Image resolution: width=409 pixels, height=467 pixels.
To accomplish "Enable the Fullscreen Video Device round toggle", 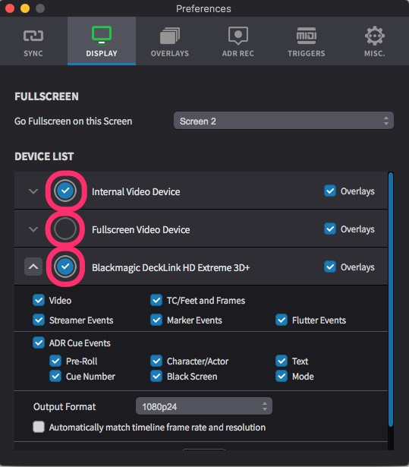I will point(65,229).
